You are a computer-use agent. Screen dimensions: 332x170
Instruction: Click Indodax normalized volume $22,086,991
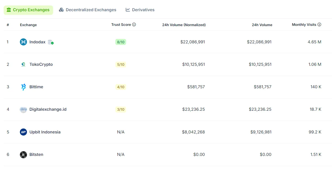193,42
